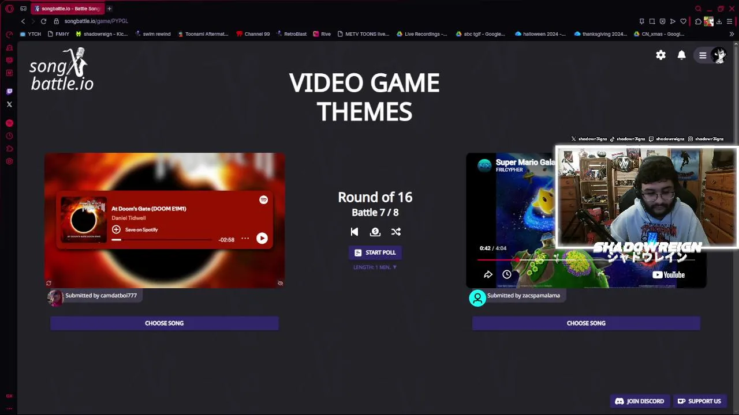Save At Doom's Gate on Spotify
This screenshot has width=739, height=415.
[x=135, y=229]
